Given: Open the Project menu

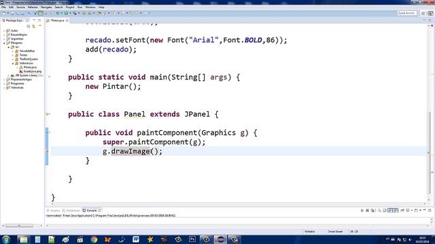Looking at the screenshot, I should coord(70,7).
